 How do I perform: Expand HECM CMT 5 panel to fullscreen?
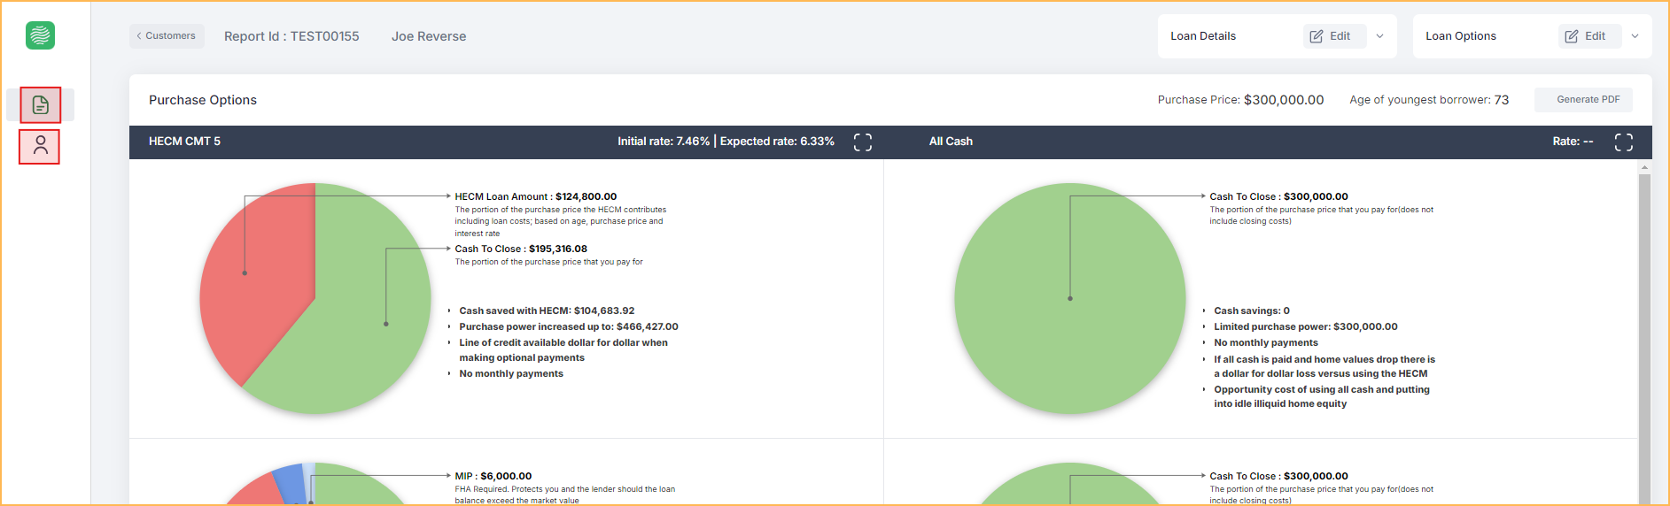click(863, 142)
